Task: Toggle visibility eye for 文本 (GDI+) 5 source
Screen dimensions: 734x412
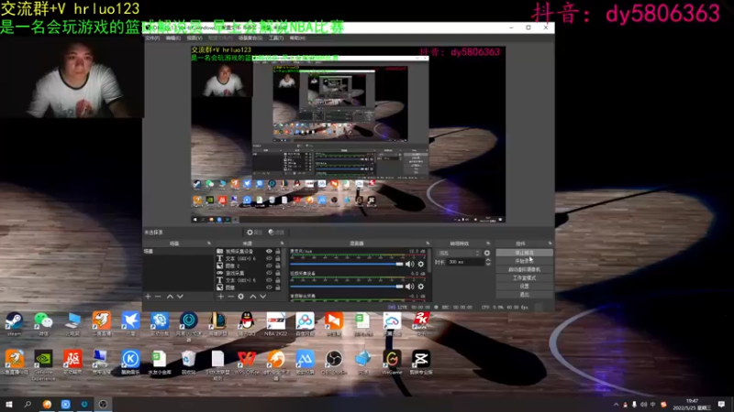Action: (269, 280)
